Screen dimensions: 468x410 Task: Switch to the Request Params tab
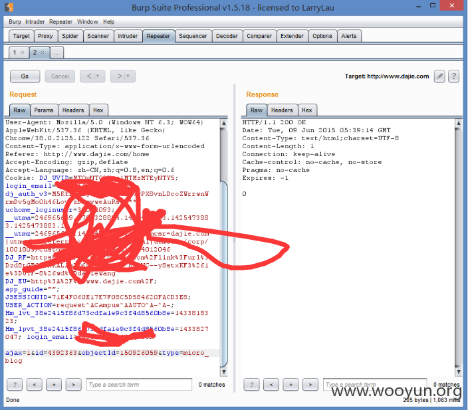point(44,110)
